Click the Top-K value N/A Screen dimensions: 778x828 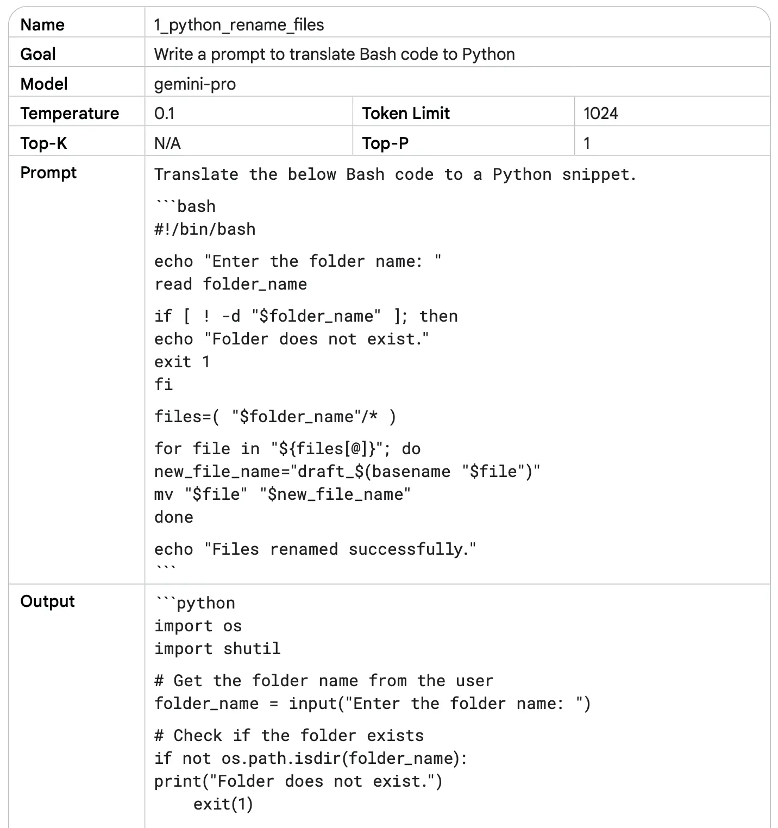click(x=167, y=143)
